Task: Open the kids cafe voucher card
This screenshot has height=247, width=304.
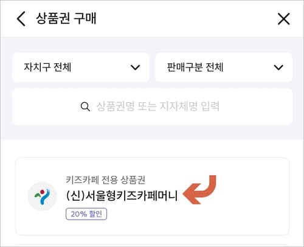Action: 153,197
